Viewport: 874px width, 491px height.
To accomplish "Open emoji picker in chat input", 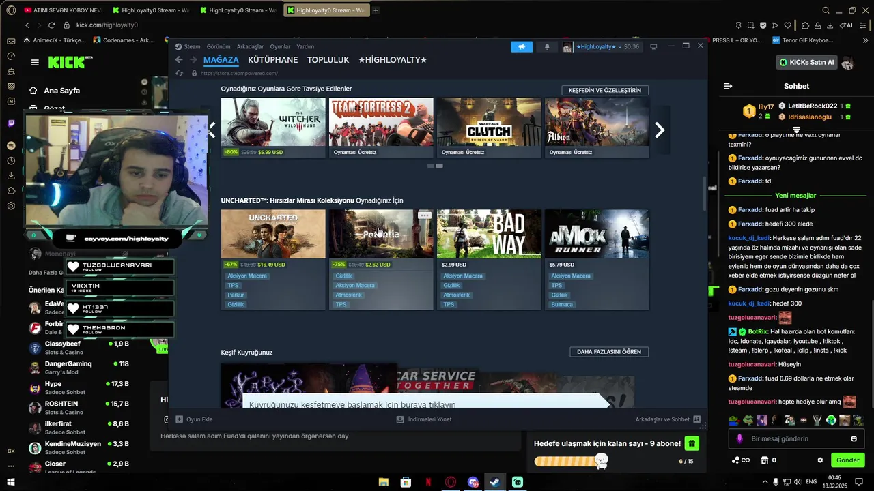I will pos(854,438).
